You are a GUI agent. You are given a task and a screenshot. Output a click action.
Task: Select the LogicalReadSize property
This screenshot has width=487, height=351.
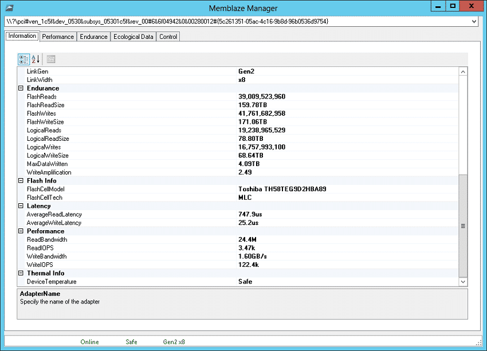coord(238,139)
